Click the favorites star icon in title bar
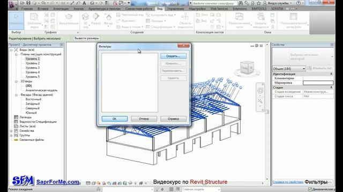 click(259, 3)
